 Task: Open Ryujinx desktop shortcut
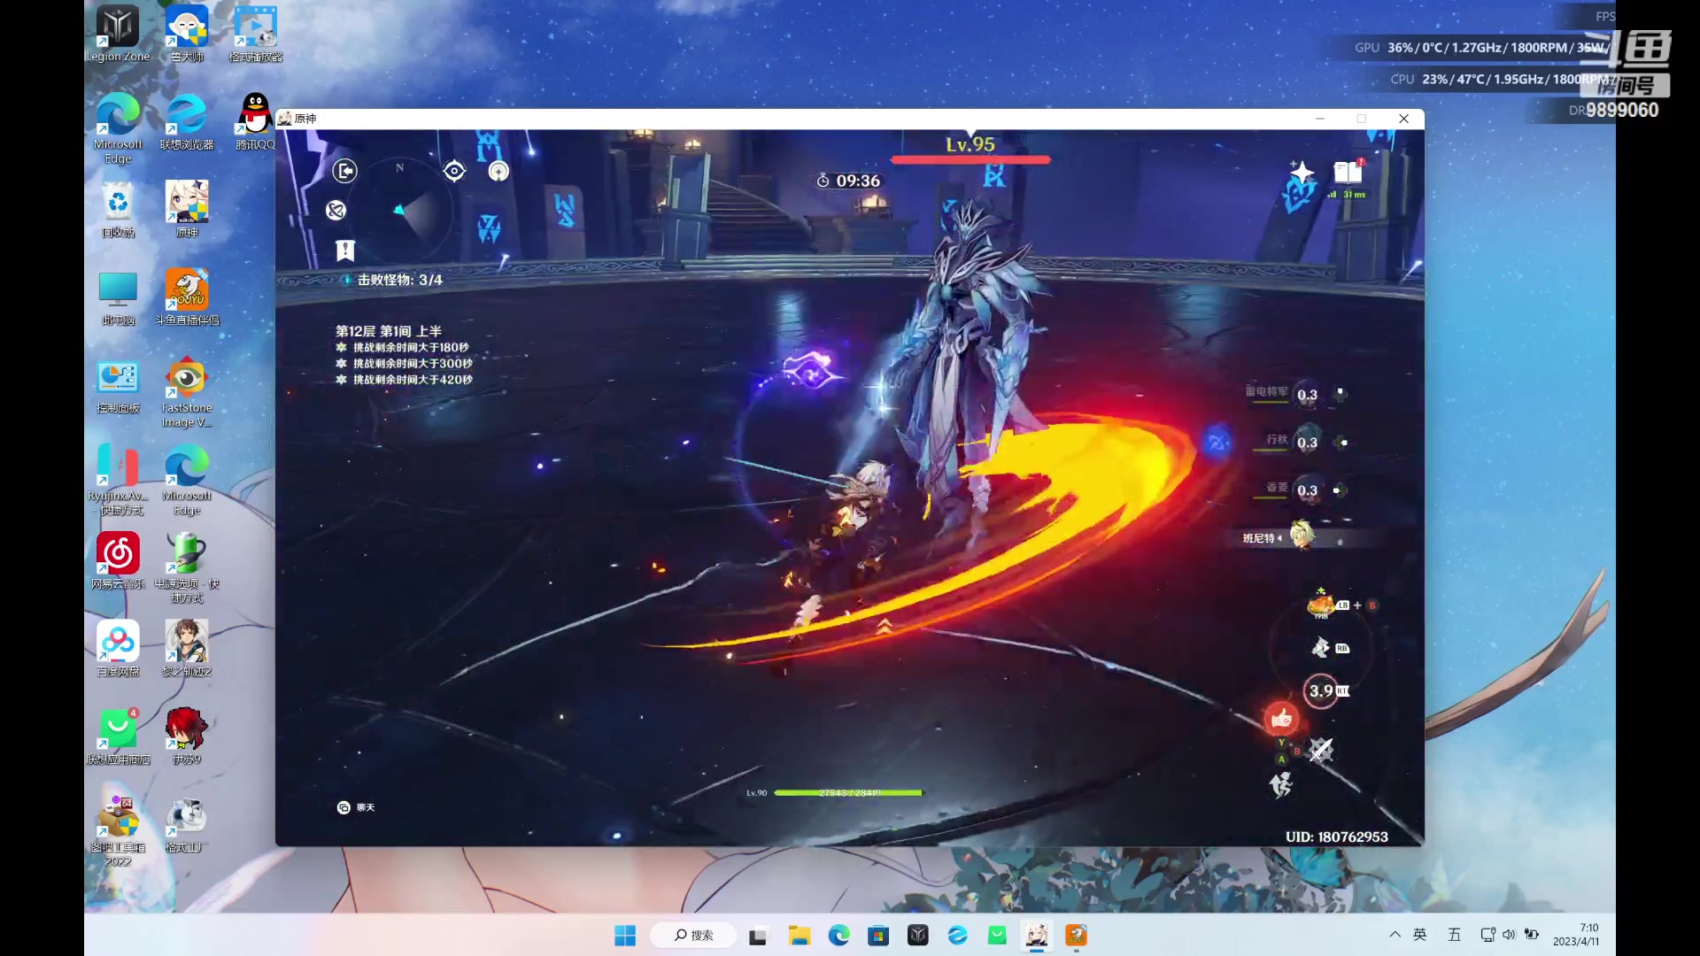(x=118, y=480)
